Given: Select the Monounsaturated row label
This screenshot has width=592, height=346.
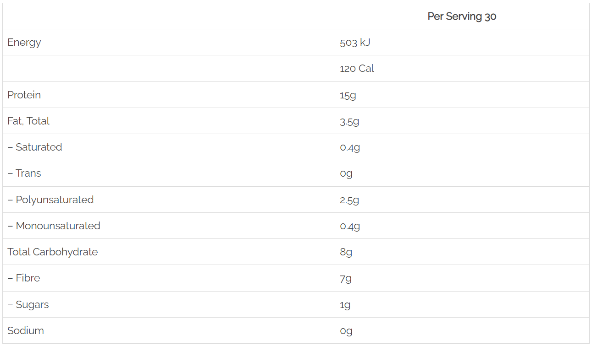Looking at the screenshot, I should [x=54, y=226].
